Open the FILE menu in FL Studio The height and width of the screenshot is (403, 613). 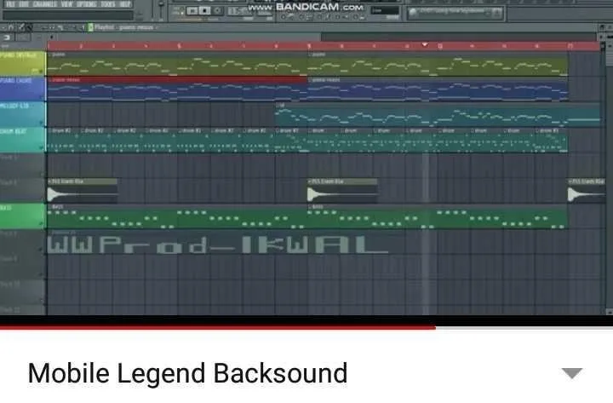coord(9,4)
